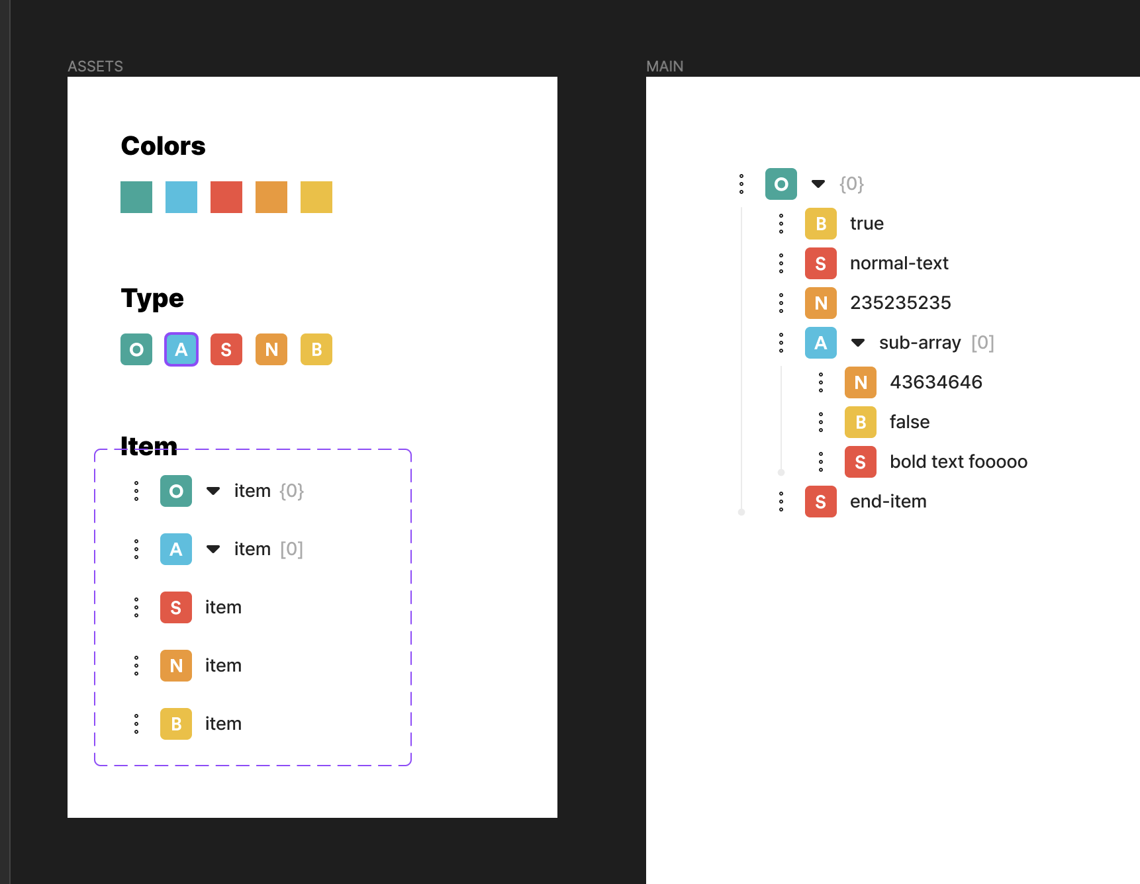Select the red S badge under Type
The image size is (1140, 884).
pyautogui.click(x=226, y=349)
